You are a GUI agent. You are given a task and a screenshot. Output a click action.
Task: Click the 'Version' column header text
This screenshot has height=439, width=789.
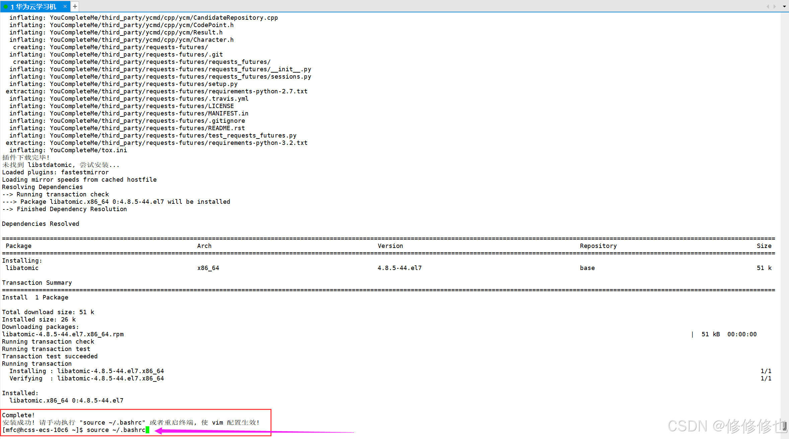(390, 246)
